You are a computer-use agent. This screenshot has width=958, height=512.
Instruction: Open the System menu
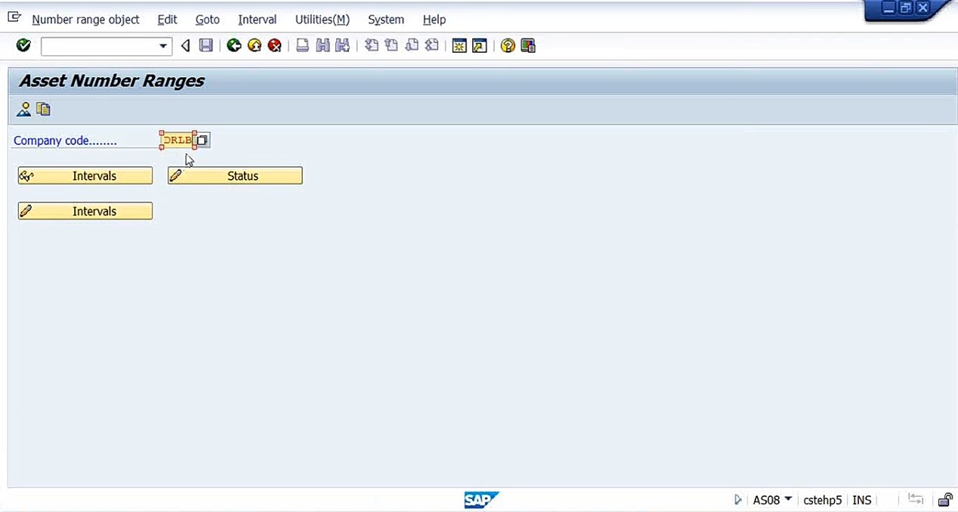(386, 20)
